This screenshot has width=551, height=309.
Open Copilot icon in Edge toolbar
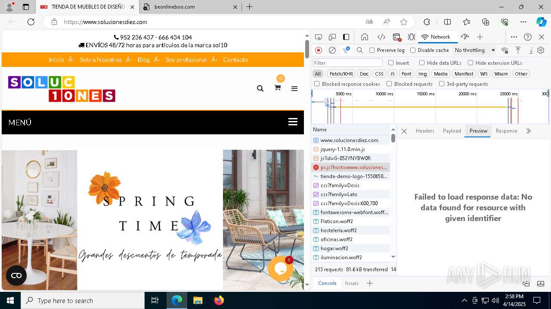tap(541, 22)
